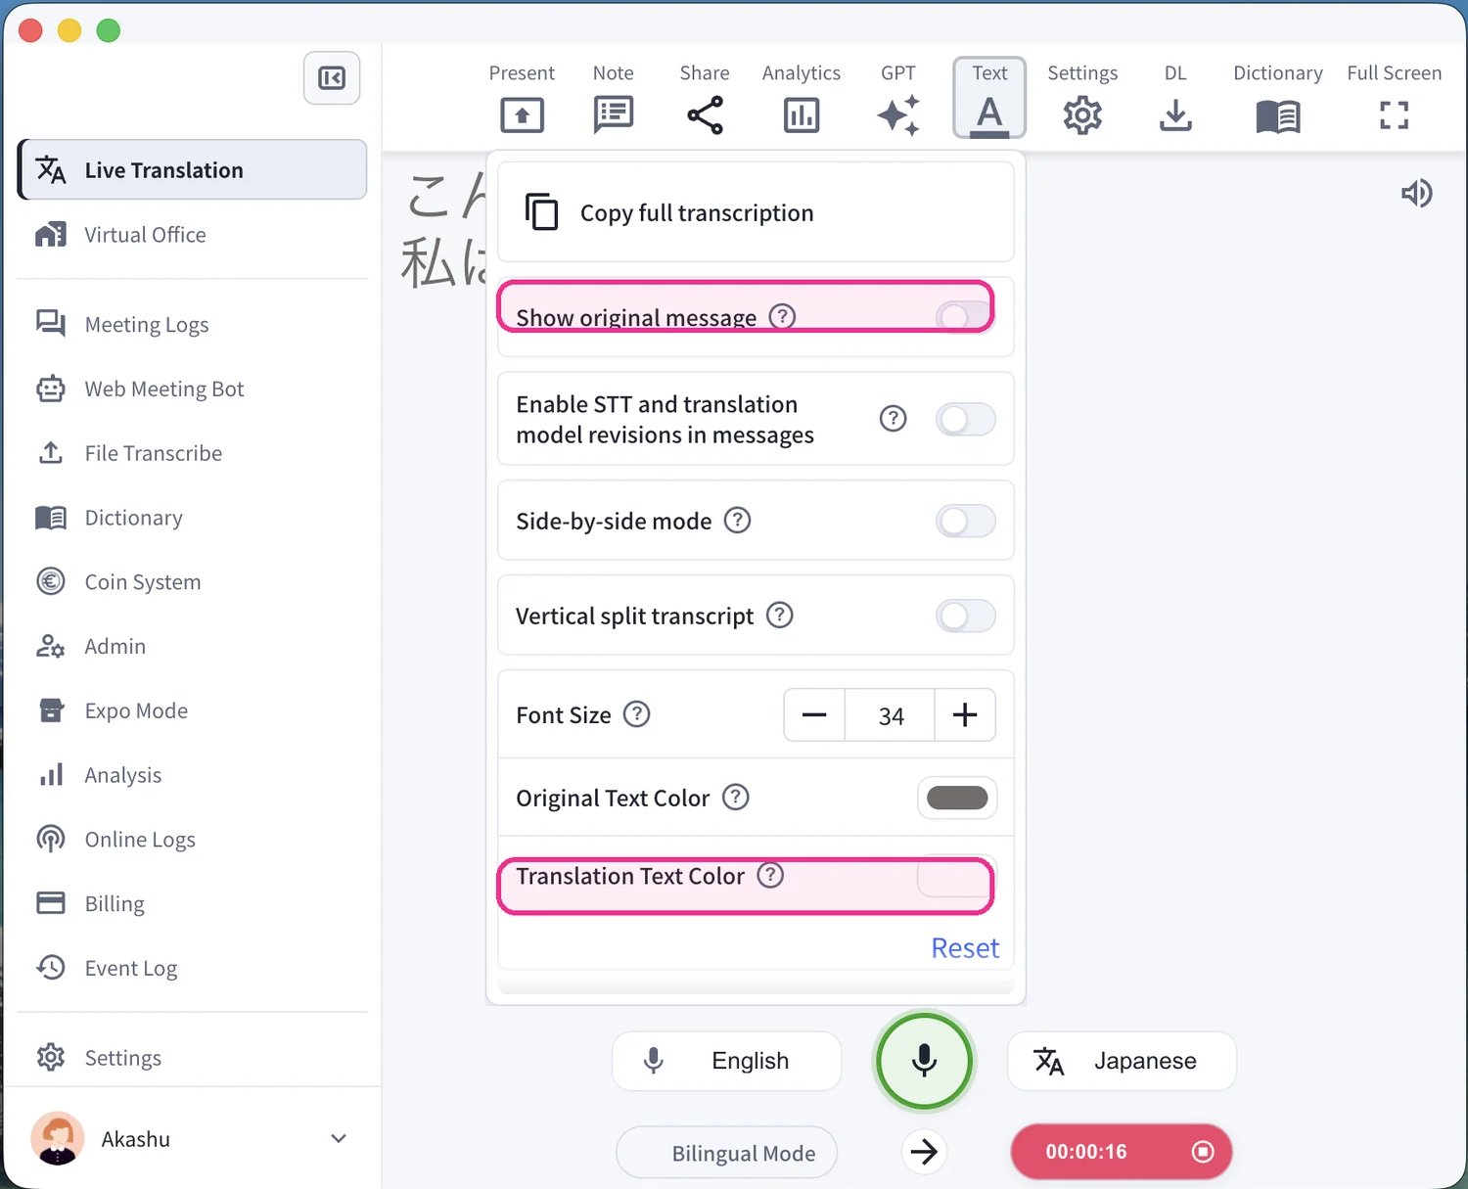Open Translation Text Color swatch
The image size is (1468, 1189).
click(x=956, y=878)
